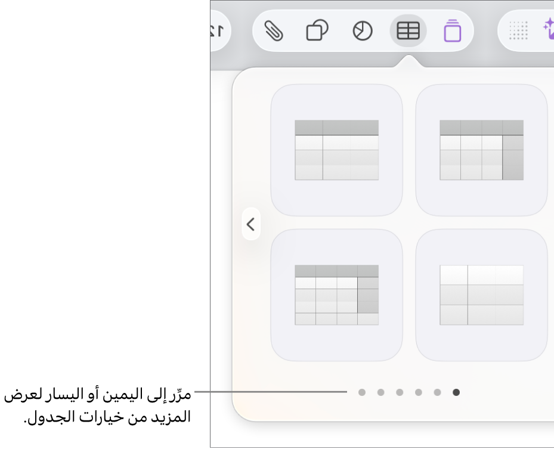554x449 pixels.
Task: Insert the top-left table style with header row
Action: coord(336,150)
